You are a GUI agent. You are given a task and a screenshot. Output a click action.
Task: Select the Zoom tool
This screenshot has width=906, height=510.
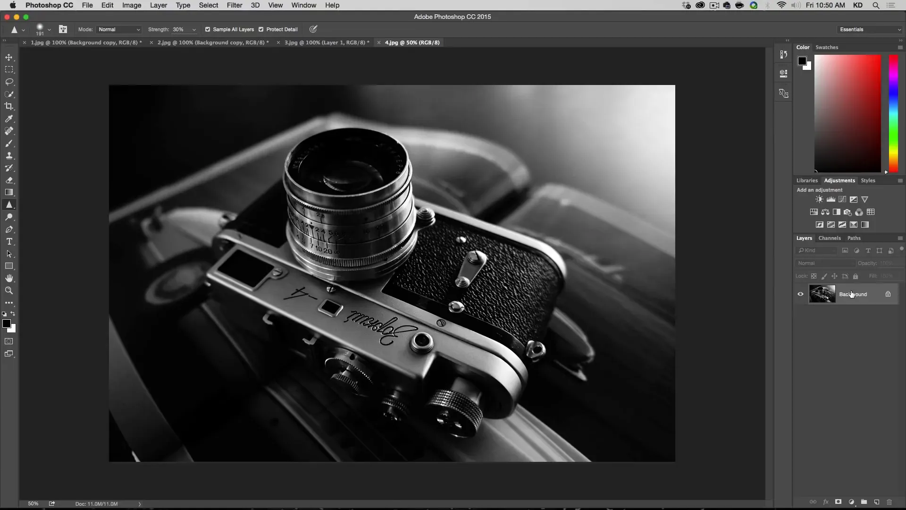point(9,290)
